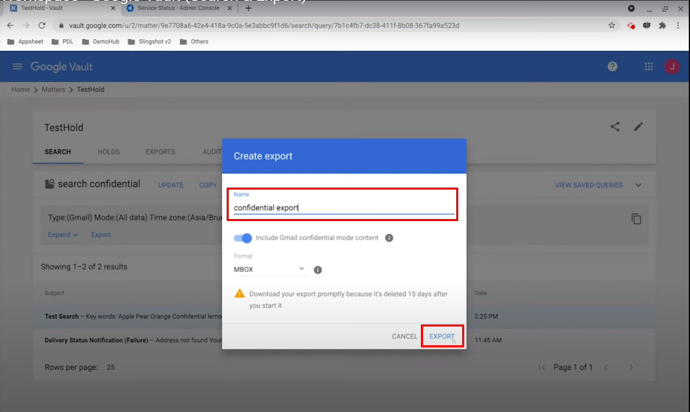Click the profile avatar in the top bar
This screenshot has width=690, height=412.
(x=671, y=66)
